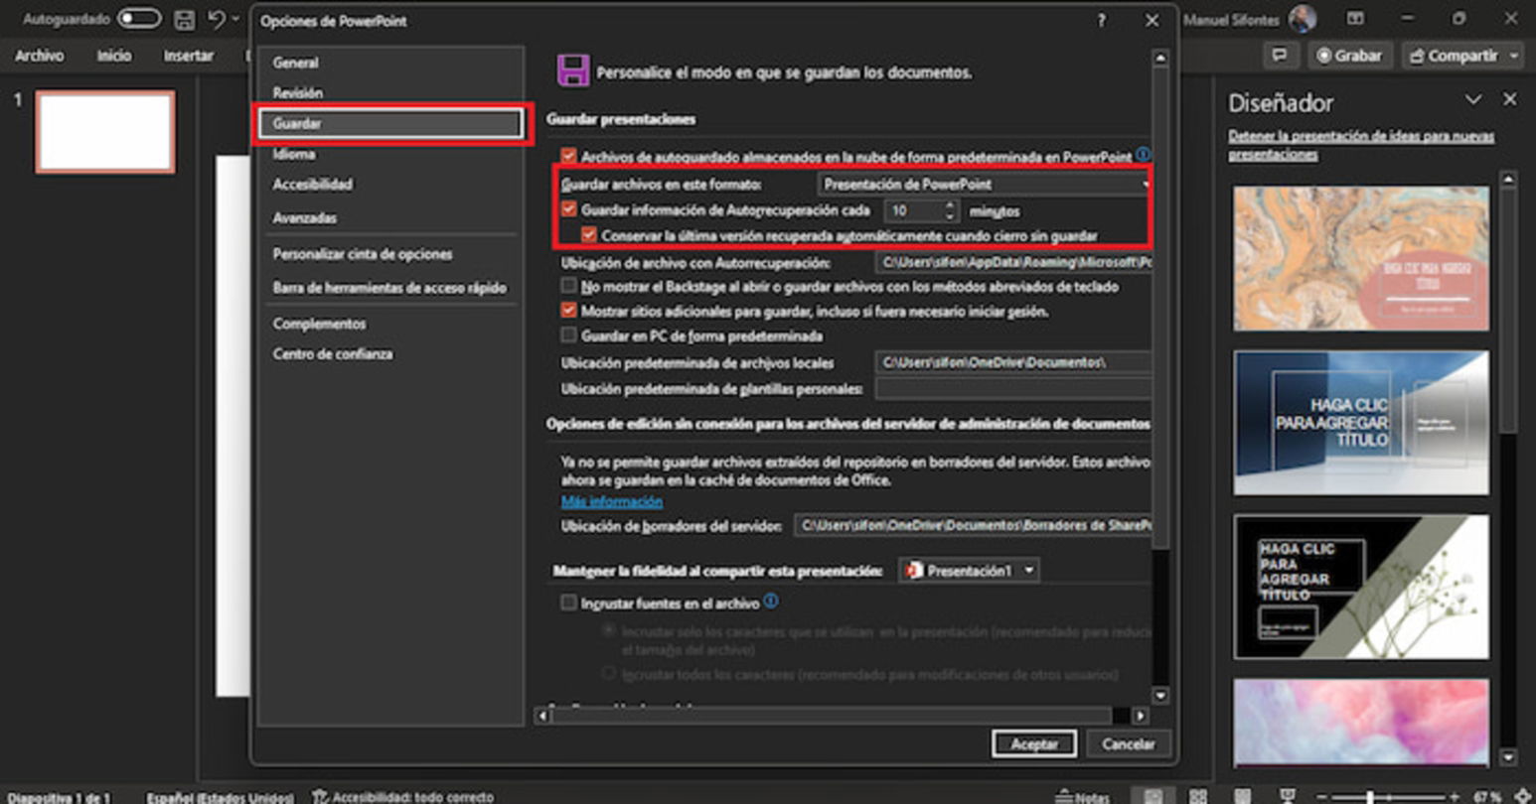Viewport: 1536px width, 804px height.
Task: Click the Aceptar button
Action: 1033,743
